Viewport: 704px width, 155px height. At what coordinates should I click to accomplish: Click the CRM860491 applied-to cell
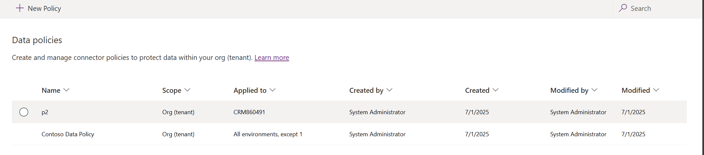click(x=249, y=112)
